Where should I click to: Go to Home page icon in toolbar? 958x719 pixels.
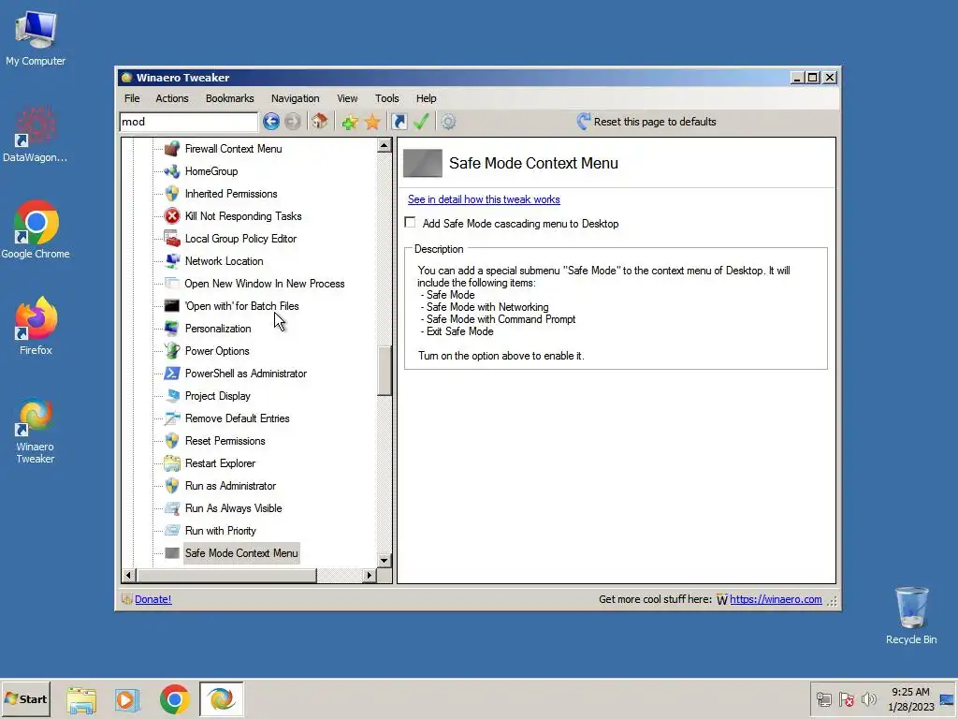pyautogui.click(x=320, y=122)
